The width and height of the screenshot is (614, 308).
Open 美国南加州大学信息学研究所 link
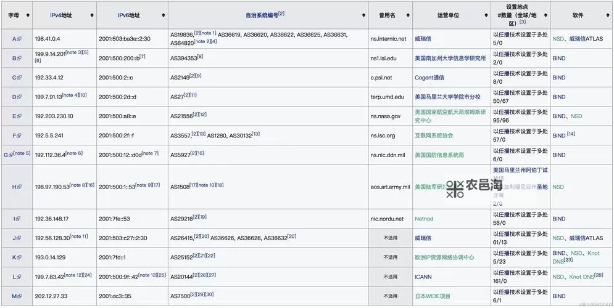click(x=450, y=59)
